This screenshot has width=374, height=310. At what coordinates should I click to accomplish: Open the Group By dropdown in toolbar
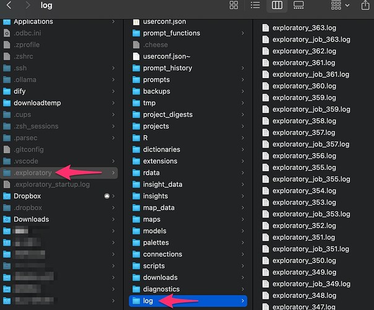(x=339, y=6)
